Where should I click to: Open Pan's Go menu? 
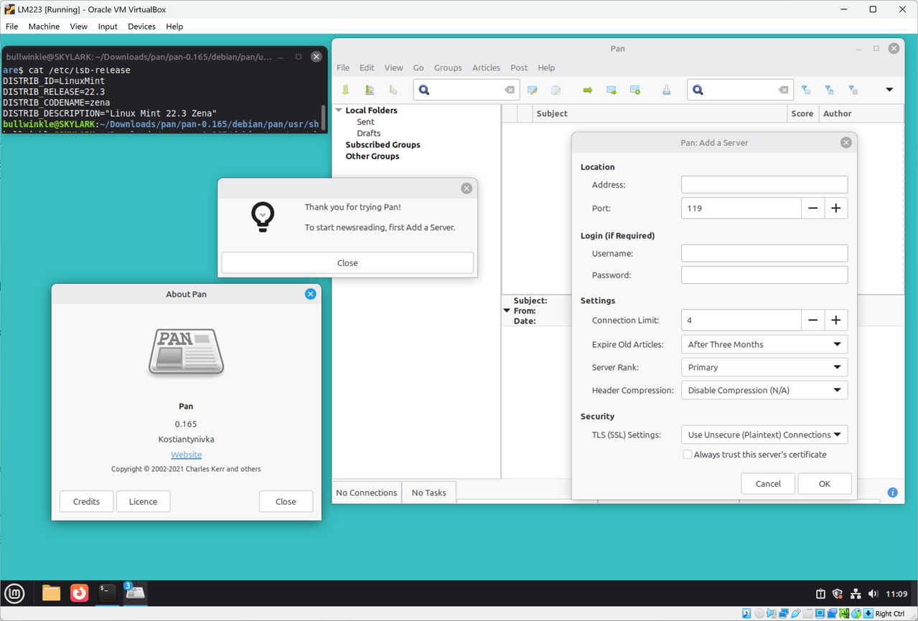coord(418,67)
